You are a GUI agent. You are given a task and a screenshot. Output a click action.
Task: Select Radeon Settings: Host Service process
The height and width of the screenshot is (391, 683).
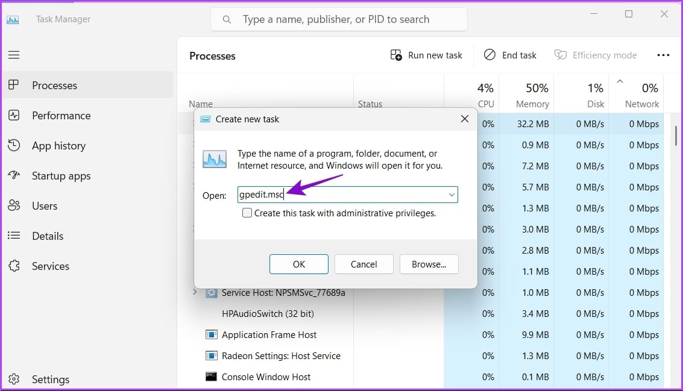(x=281, y=355)
